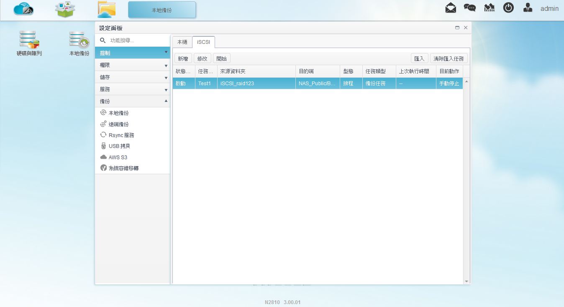
Task: Click the Rsync 服務 sync icon
Action: point(103,135)
